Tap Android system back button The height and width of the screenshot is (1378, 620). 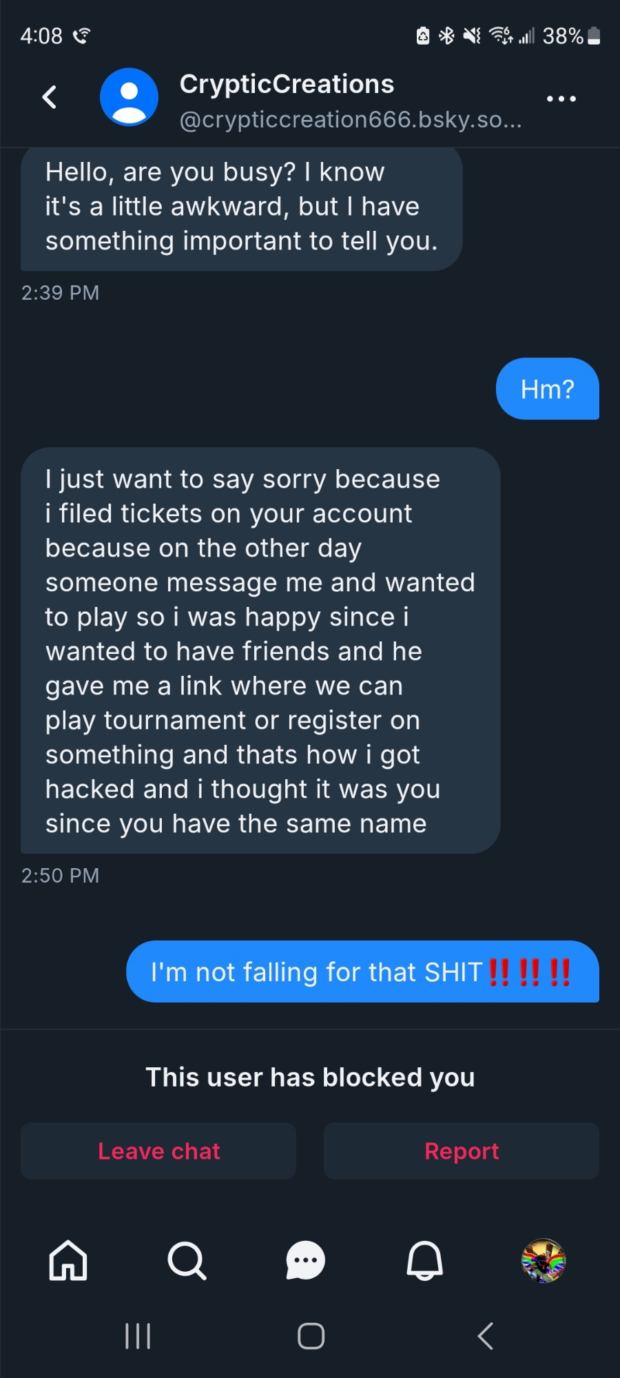485,1336
